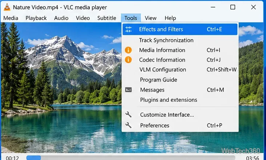The height and width of the screenshot is (160, 266).
Task: Close the VLC window
Action: (x=253, y=7)
